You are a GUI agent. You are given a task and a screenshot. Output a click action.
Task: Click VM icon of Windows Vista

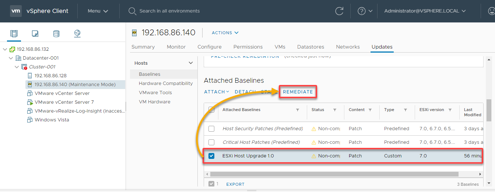30,120
